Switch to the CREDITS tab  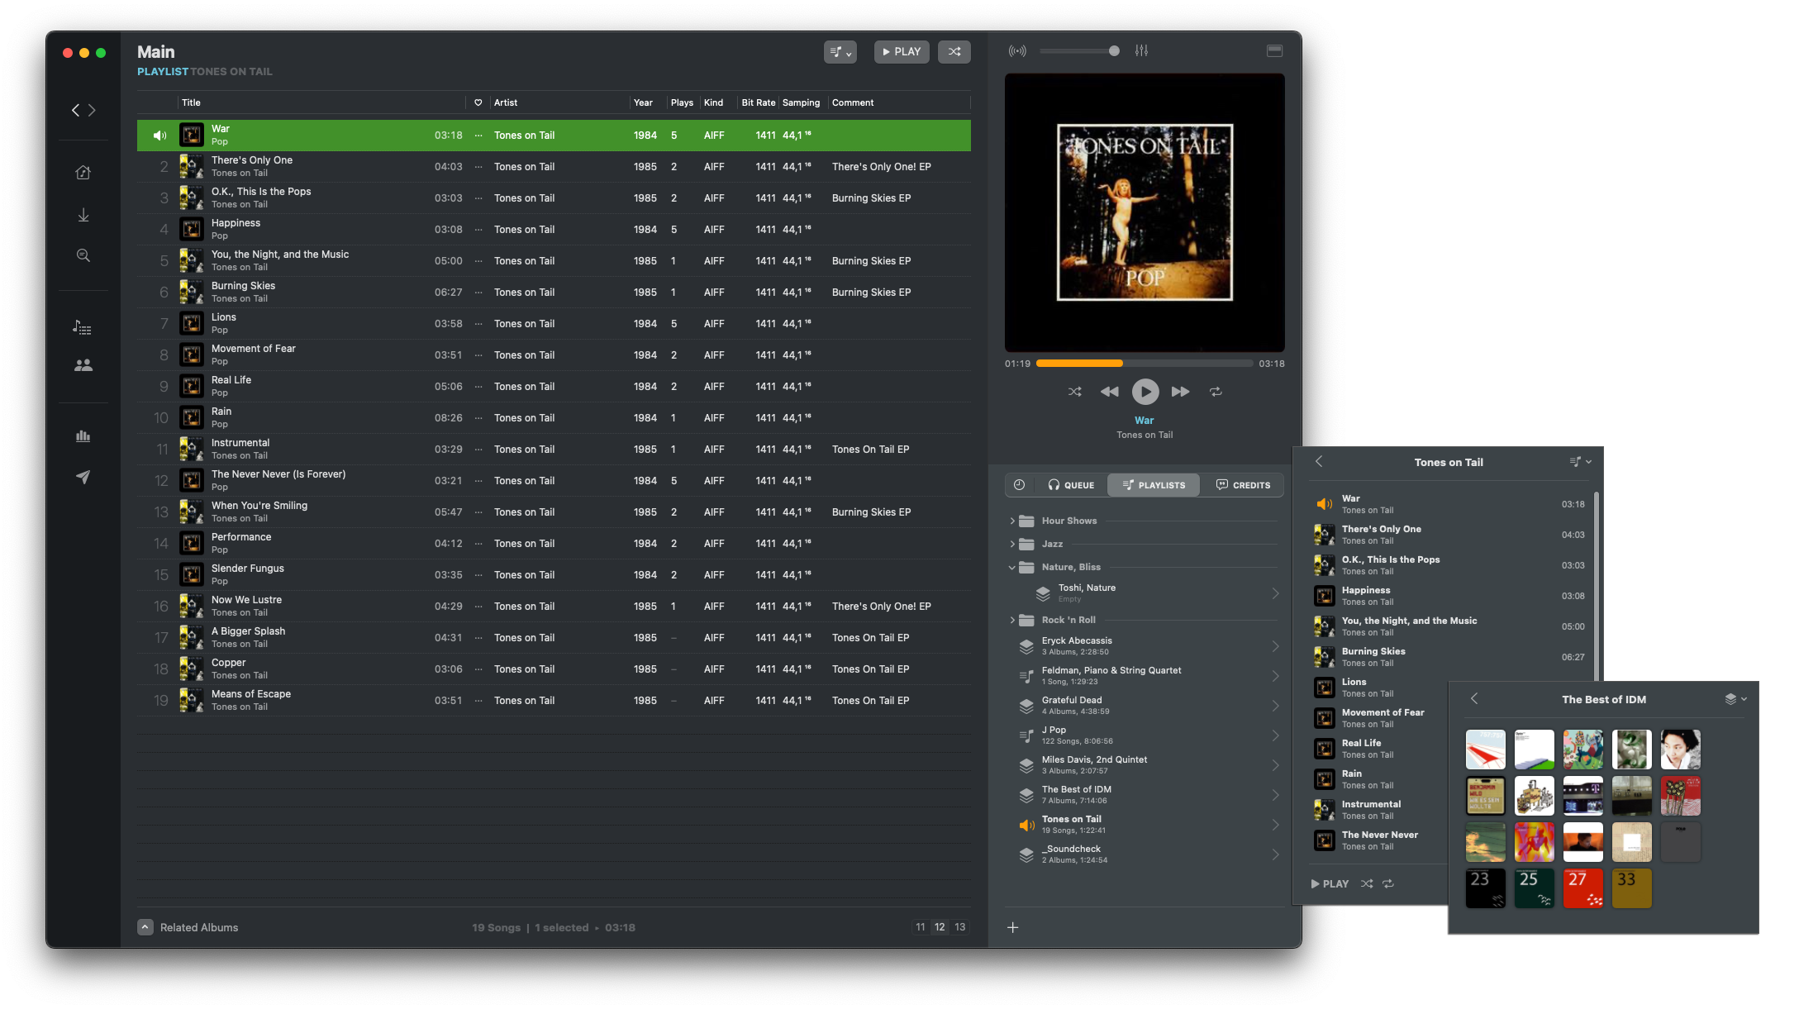coord(1243,485)
